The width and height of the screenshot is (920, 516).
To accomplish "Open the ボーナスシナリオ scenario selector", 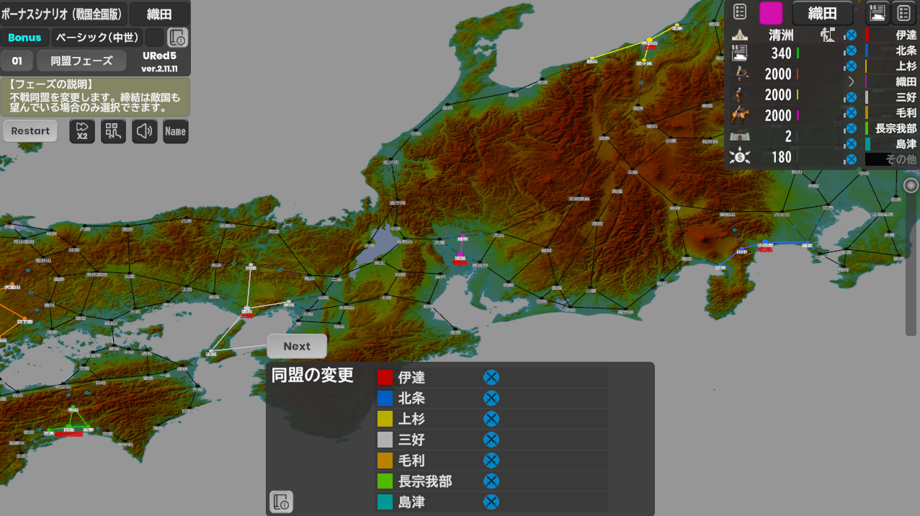I will point(63,14).
